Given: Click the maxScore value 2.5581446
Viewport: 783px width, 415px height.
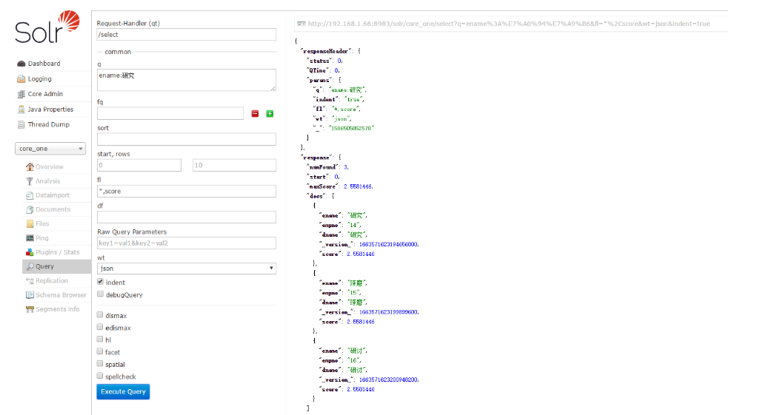Looking at the screenshot, I should coord(358,186).
